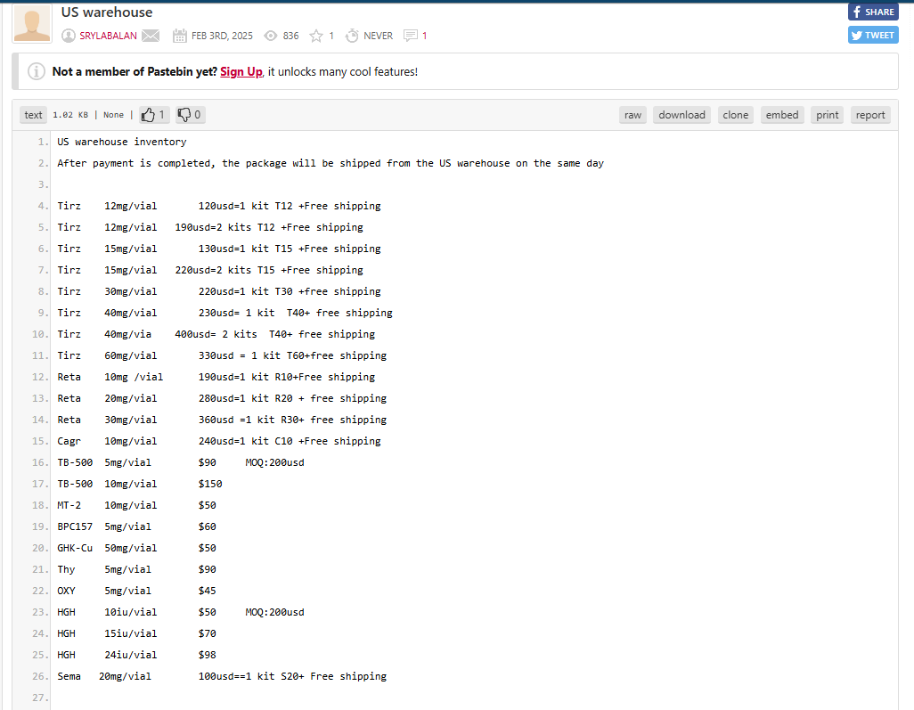Click the text syntax label button
914x710 pixels.
33,115
